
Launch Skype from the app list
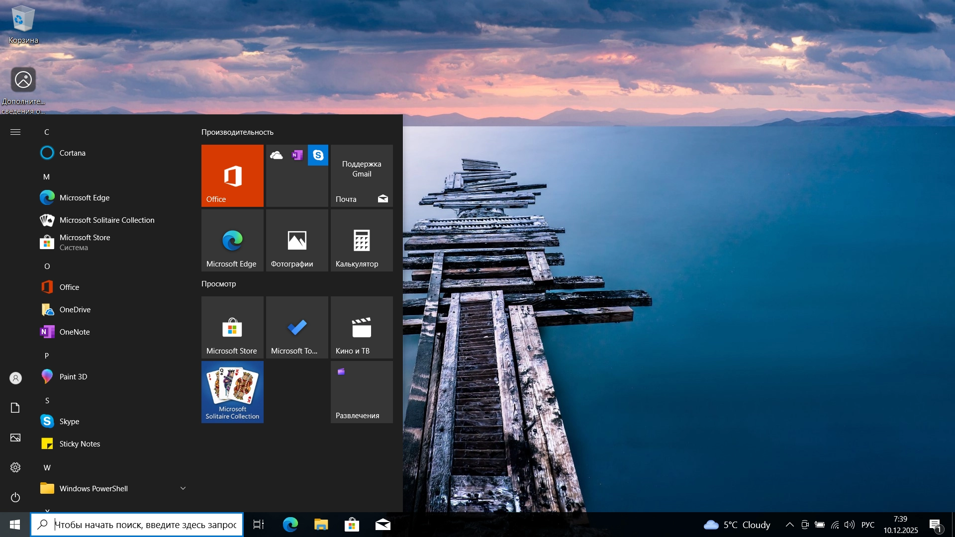[69, 421]
